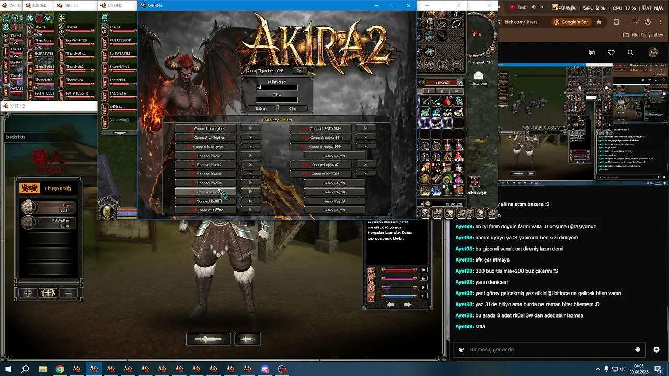Close the Envanter inventory panel
The height and width of the screenshot is (376, 669).
coord(460,83)
